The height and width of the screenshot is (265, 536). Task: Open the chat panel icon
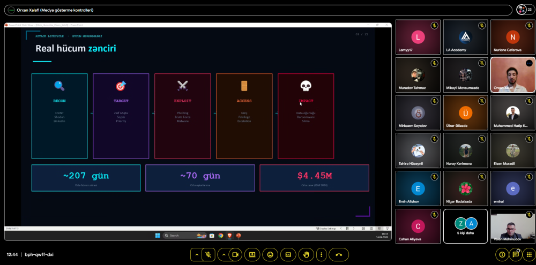(515, 255)
